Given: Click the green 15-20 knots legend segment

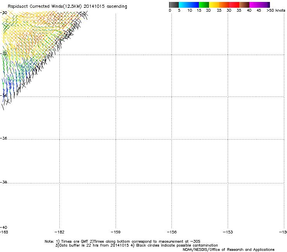Looking at the screenshot, I should (x=204, y=5).
